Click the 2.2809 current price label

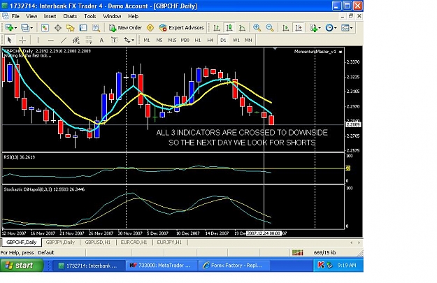click(x=353, y=124)
